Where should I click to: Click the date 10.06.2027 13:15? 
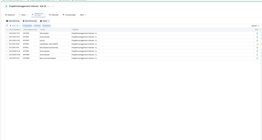pyautogui.click(x=14, y=33)
